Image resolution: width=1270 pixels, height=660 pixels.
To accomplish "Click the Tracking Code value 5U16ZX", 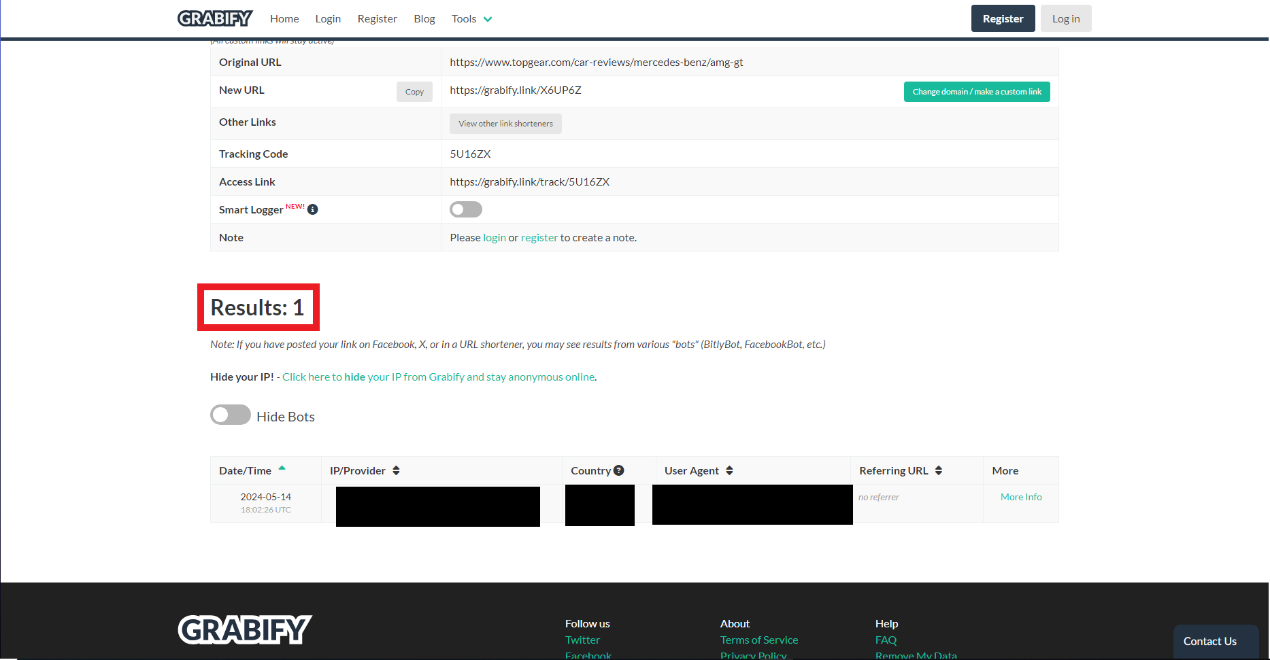I will (x=470, y=154).
